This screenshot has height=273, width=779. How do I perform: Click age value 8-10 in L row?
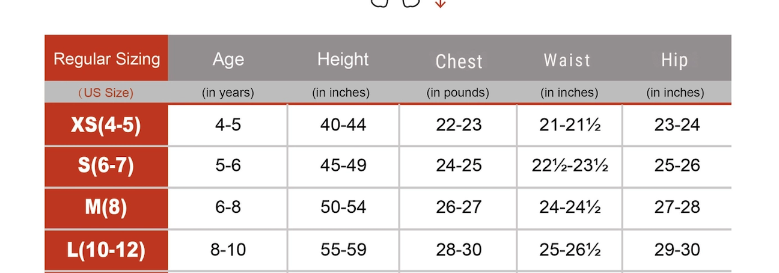click(x=228, y=250)
